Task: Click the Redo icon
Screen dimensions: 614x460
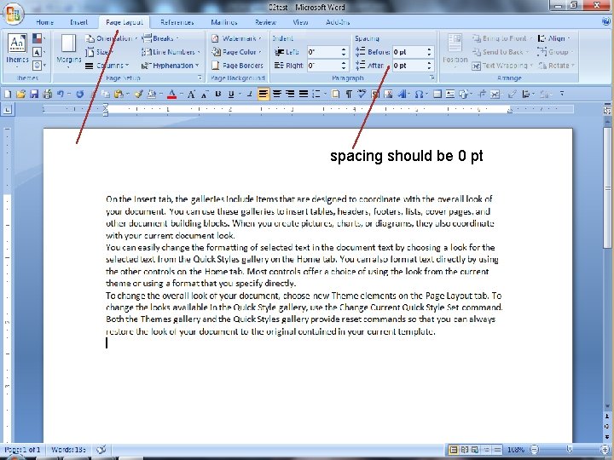Action: pyautogui.click(x=80, y=94)
